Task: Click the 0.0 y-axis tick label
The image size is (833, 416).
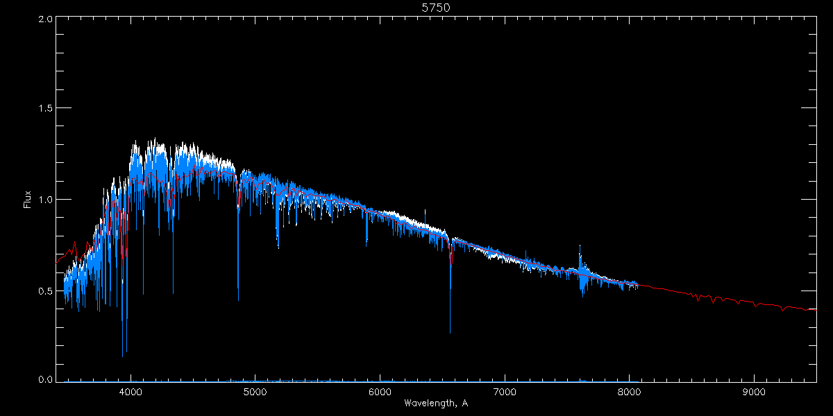Action: pyautogui.click(x=45, y=379)
